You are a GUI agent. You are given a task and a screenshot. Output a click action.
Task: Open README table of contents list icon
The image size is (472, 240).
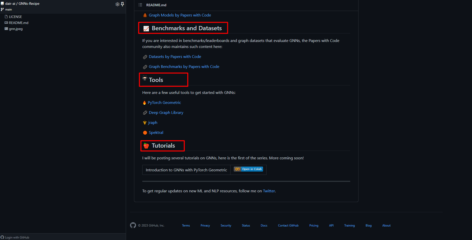tap(140, 5)
